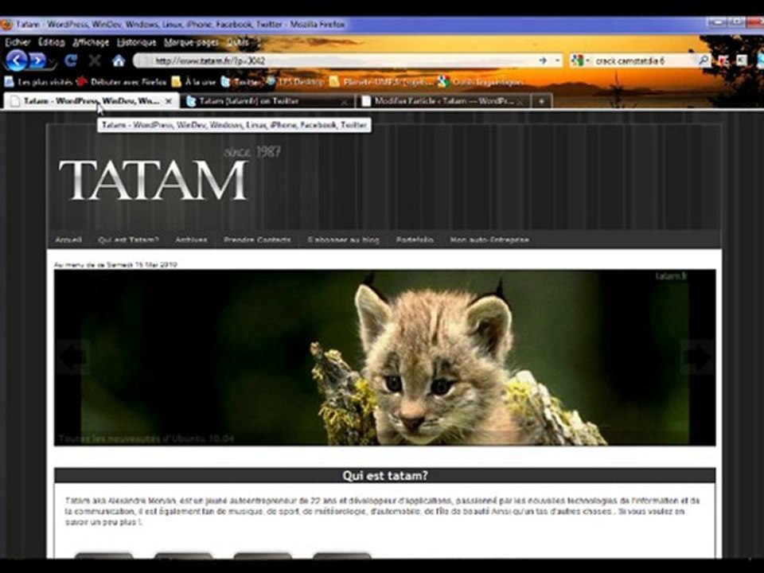The width and height of the screenshot is (764, 573).
Task: Open the Planete-UMP bookmark folder
Action: 381,81
